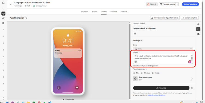Click the info icon beside Push Notification
Screen dimensions: 205x103
pyautogui.click(x=27, y=18)
